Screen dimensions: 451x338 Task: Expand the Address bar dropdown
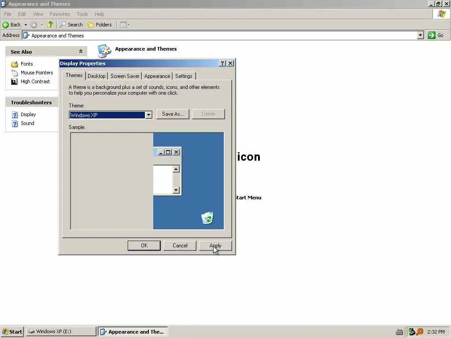point(420,35)
